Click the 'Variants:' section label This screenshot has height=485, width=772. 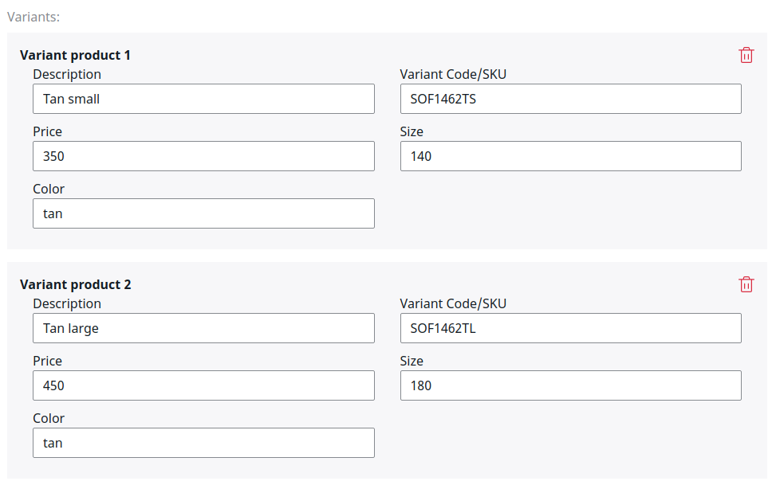click(33, 16)
